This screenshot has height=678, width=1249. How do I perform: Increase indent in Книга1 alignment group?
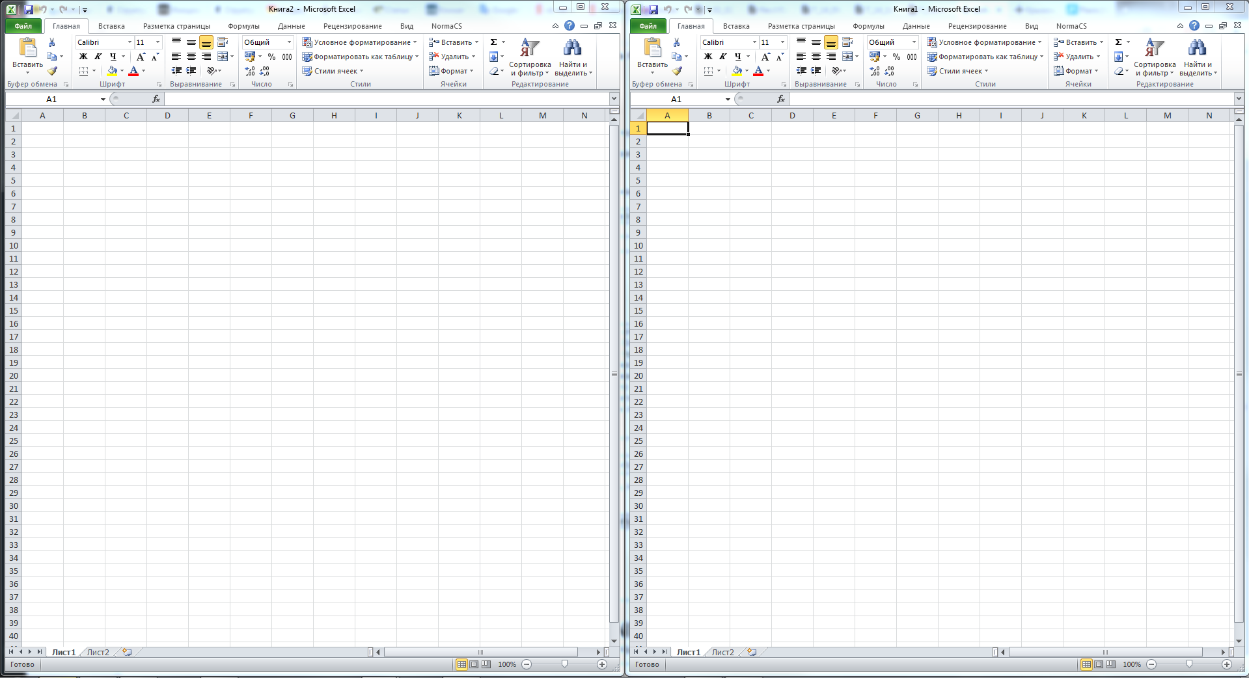(816, 71)
